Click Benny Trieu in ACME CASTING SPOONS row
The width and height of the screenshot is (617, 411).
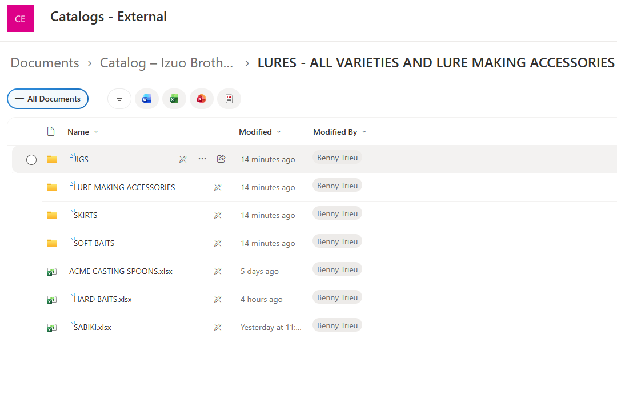pyautogui.click(x=337, y=269)
